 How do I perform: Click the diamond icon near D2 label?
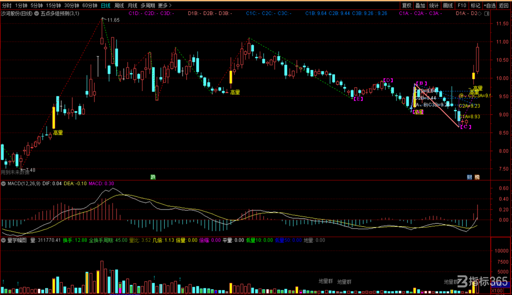pyautogui.click(x=480, y=13)
